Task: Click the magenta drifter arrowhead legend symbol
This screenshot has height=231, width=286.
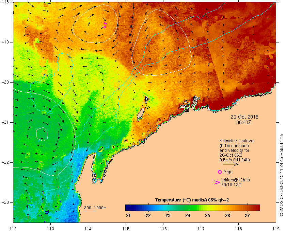Action: pyautogui.click(x=217, y=182)
